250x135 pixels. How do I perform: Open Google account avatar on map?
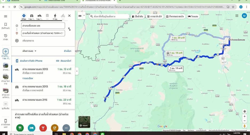[x=244, y=16]
